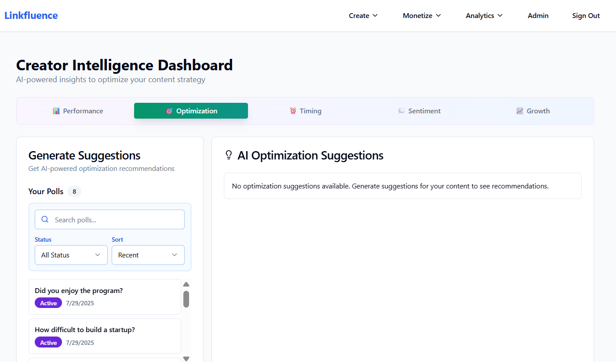Viewport: 616px width, 362px height.
Task: Click Active badge on 'How difficult to build a startup?'
Action: tap(48, 343)
